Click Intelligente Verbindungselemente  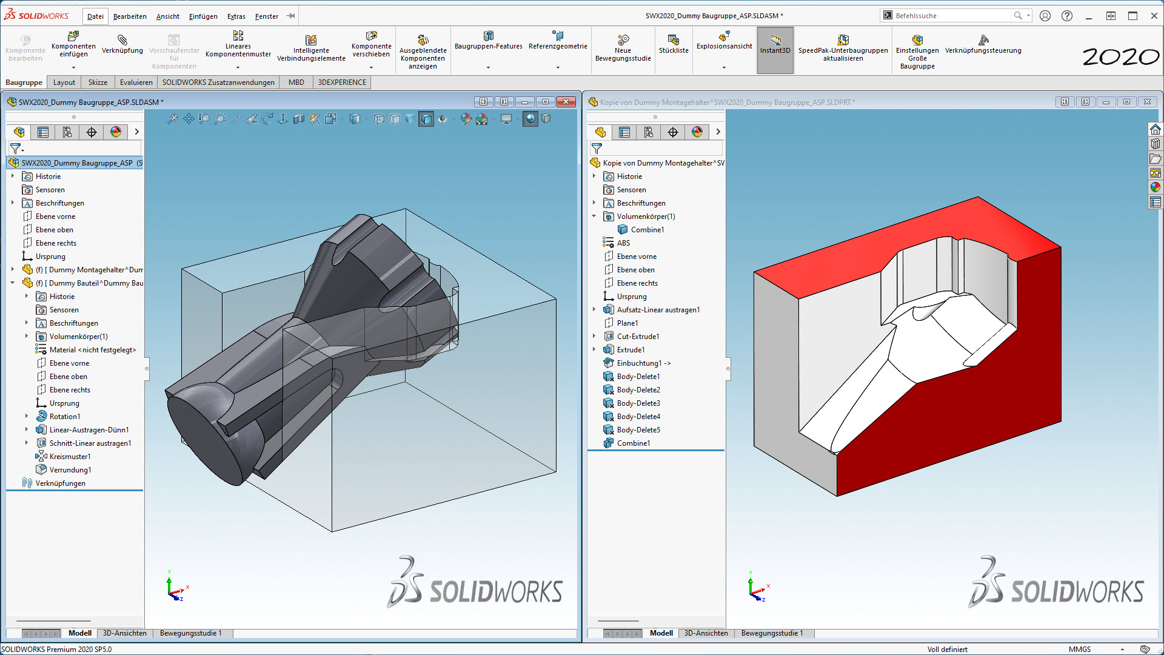click(x=311, y=49)
